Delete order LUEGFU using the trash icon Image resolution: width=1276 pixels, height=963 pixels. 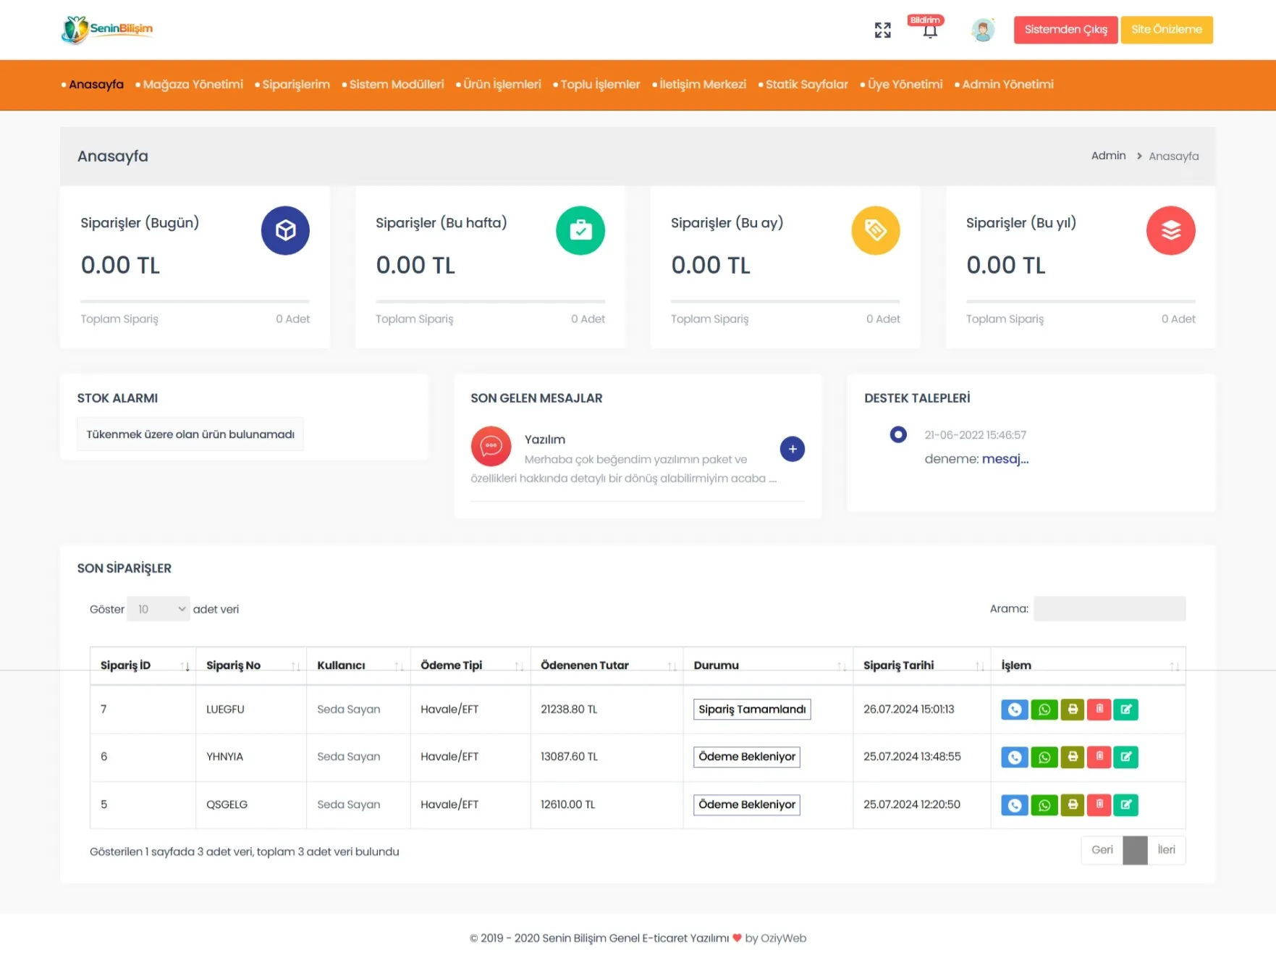pos(1099,710)
